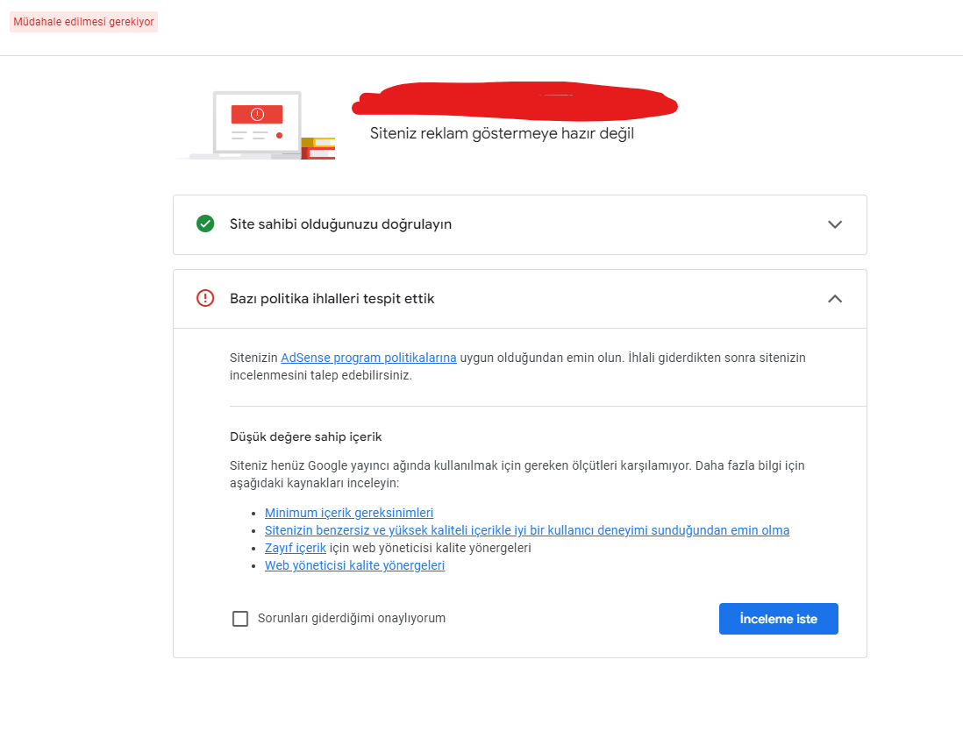Click the red exclamation inside laptop illustration
The height and width of the screenshot is (738, 963).
pos(257,114)
